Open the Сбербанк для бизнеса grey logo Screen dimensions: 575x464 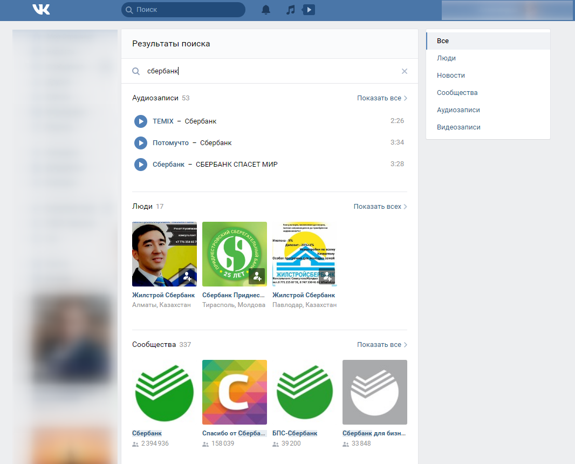click(x=375, y=392)
